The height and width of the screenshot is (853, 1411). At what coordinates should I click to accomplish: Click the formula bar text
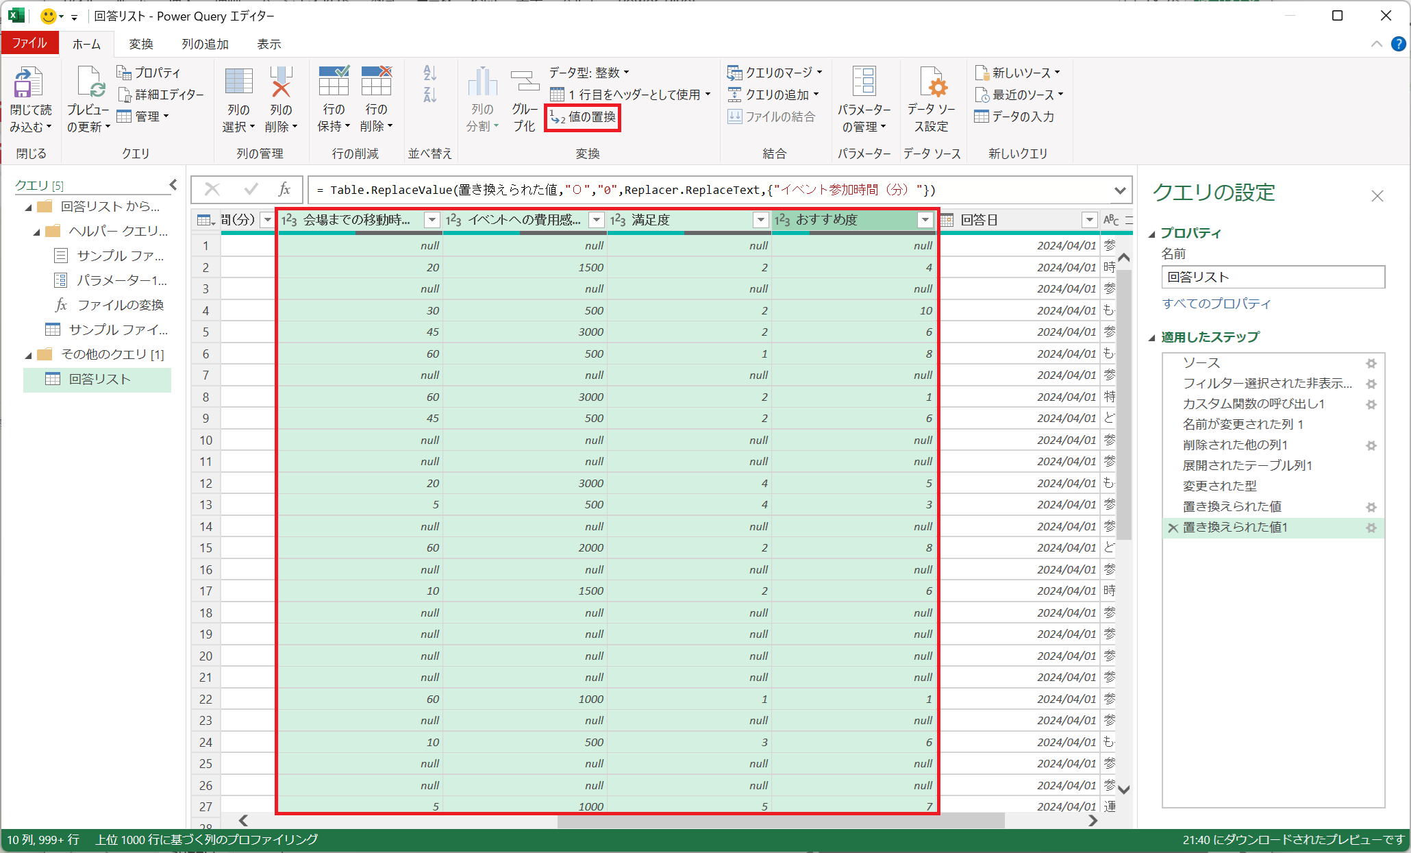[626, 190]
